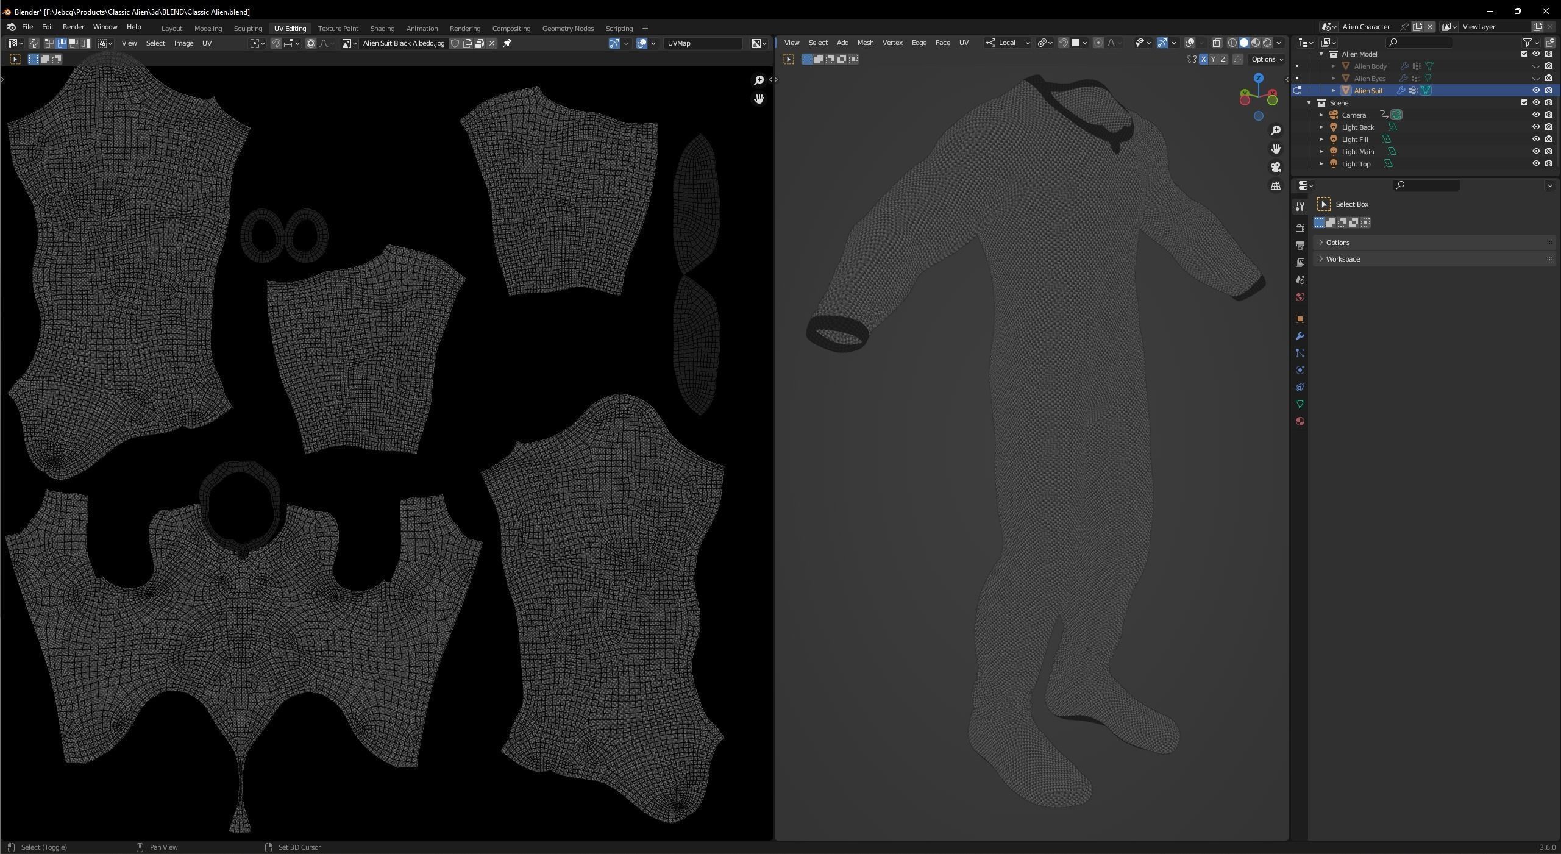Image resolution: width=1561 pixels, height=854 pixels.
Task: Toggle camera view in the 3D viewport
Action: 1276,167
